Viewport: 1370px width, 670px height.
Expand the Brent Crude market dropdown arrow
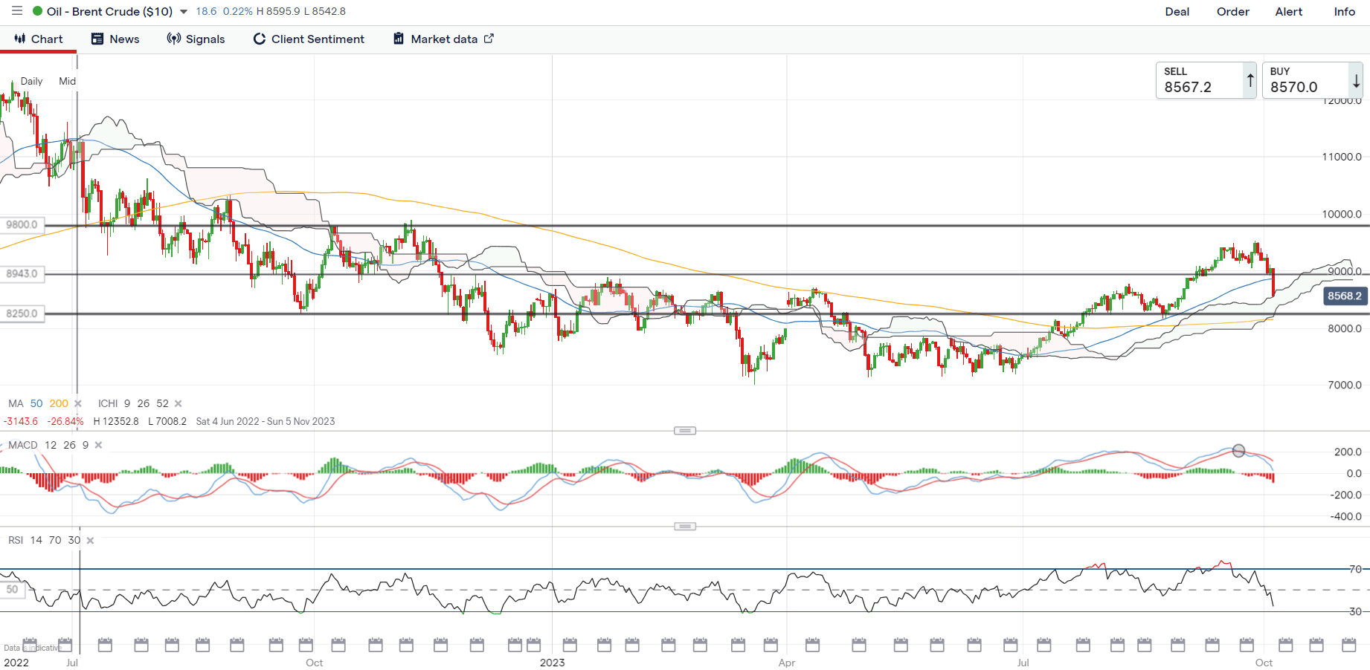184,12
